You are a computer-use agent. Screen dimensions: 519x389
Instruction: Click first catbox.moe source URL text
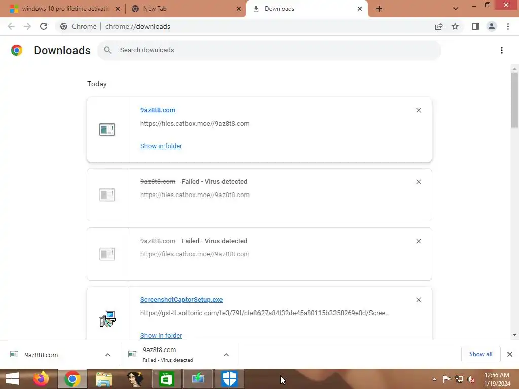click(x=195, y=124)
